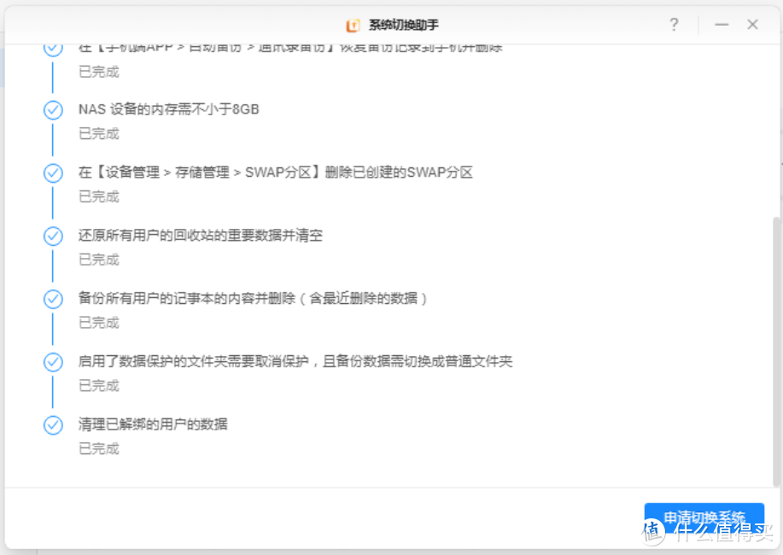783x555 pixels.
Task: Click the checkmark icon beside 数据保护 folder step
Action: [x=53, y=361]
